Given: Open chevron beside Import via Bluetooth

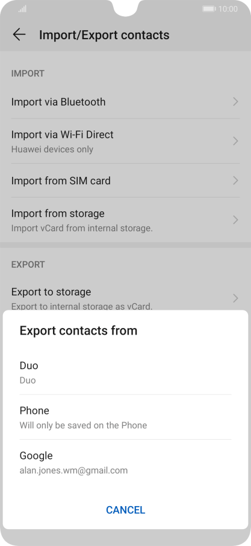Looking at the screenshot, I should 236,101.
